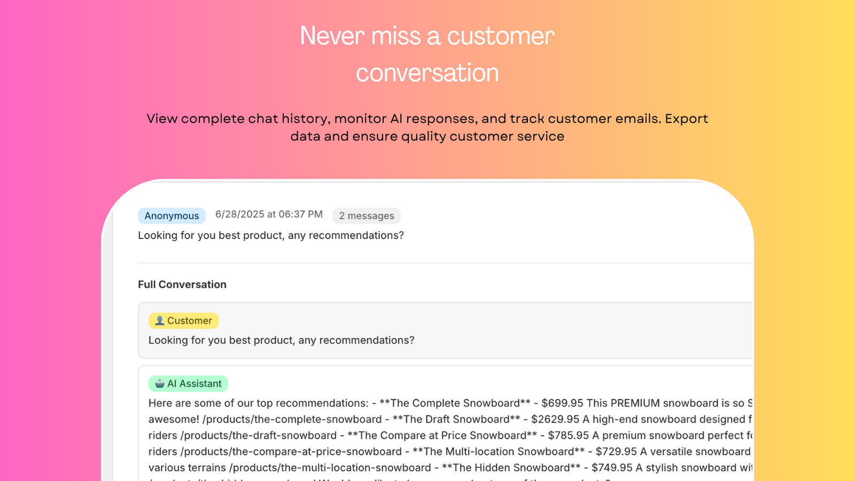Open the /products/the-multi-location-snowboard link text
The image size is (855, 481).
pyautogui.click(x=330, y=468)
